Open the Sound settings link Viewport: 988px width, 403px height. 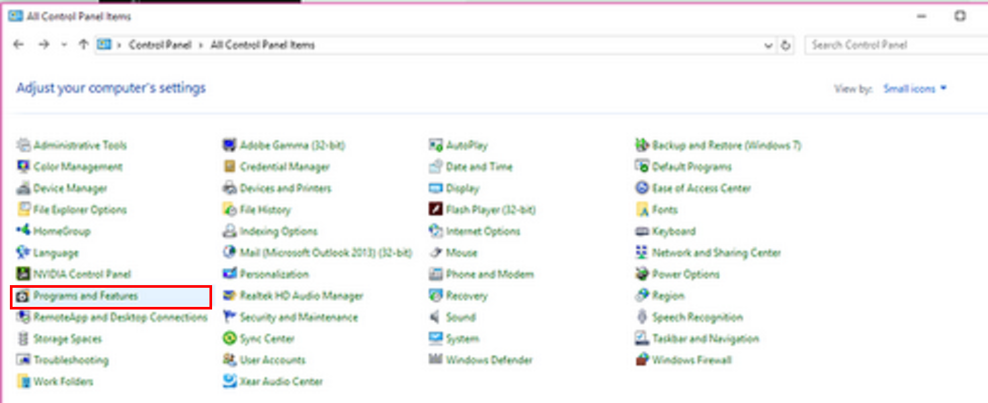(460, 317)
